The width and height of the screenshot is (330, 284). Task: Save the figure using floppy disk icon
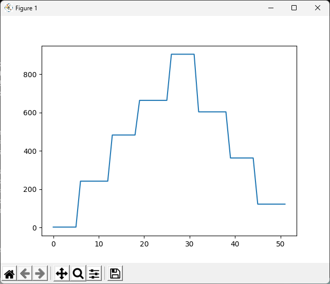click(x=115, y=274)
